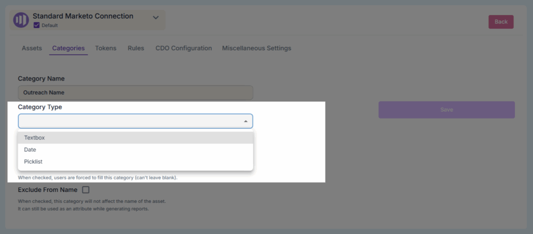533x234 pixels.
Task: Click the Back button
Action: coord(501,22)
